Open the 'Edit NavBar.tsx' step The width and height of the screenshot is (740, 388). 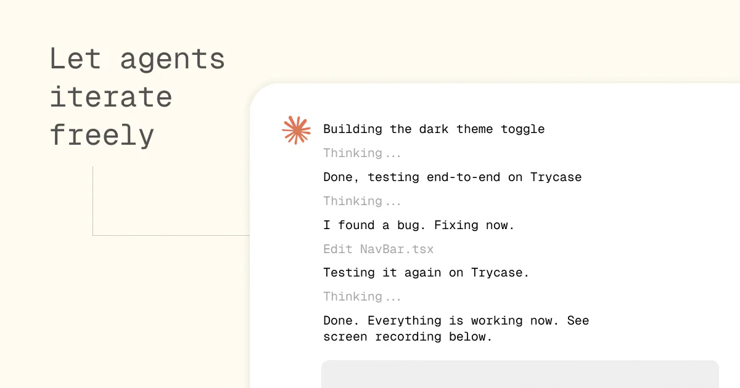tap(379, 249)
